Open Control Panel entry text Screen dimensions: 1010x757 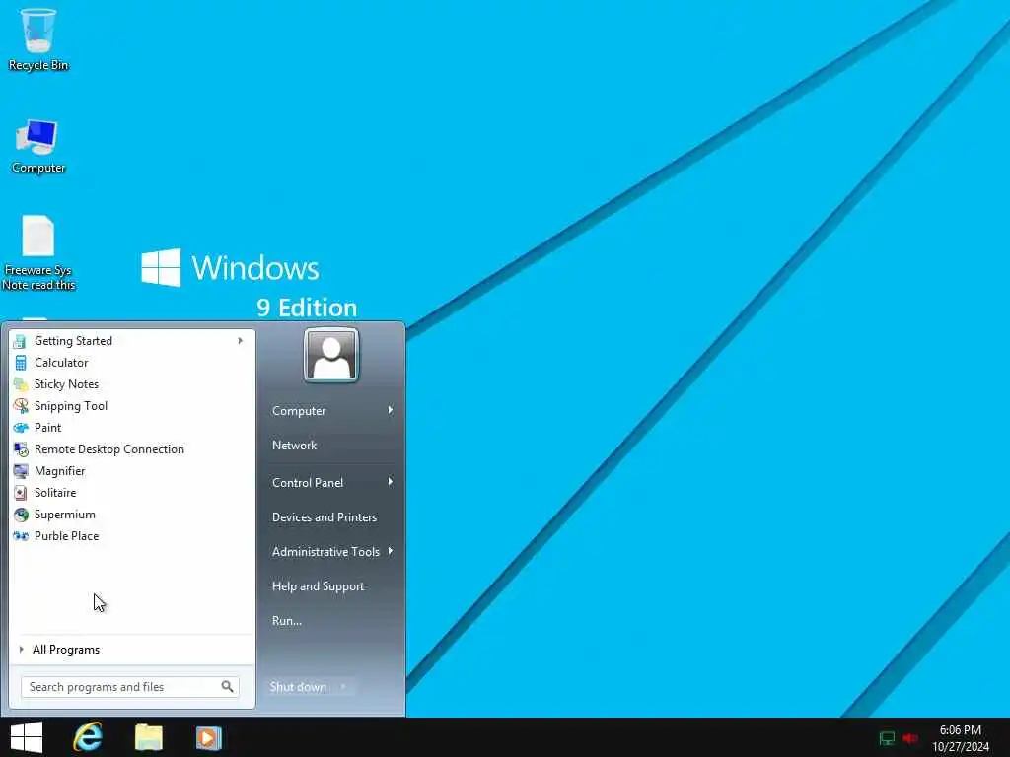pos(308,483)
